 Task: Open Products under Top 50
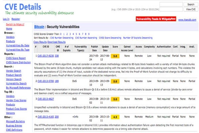pyautogui.click(x=10, y=104)
